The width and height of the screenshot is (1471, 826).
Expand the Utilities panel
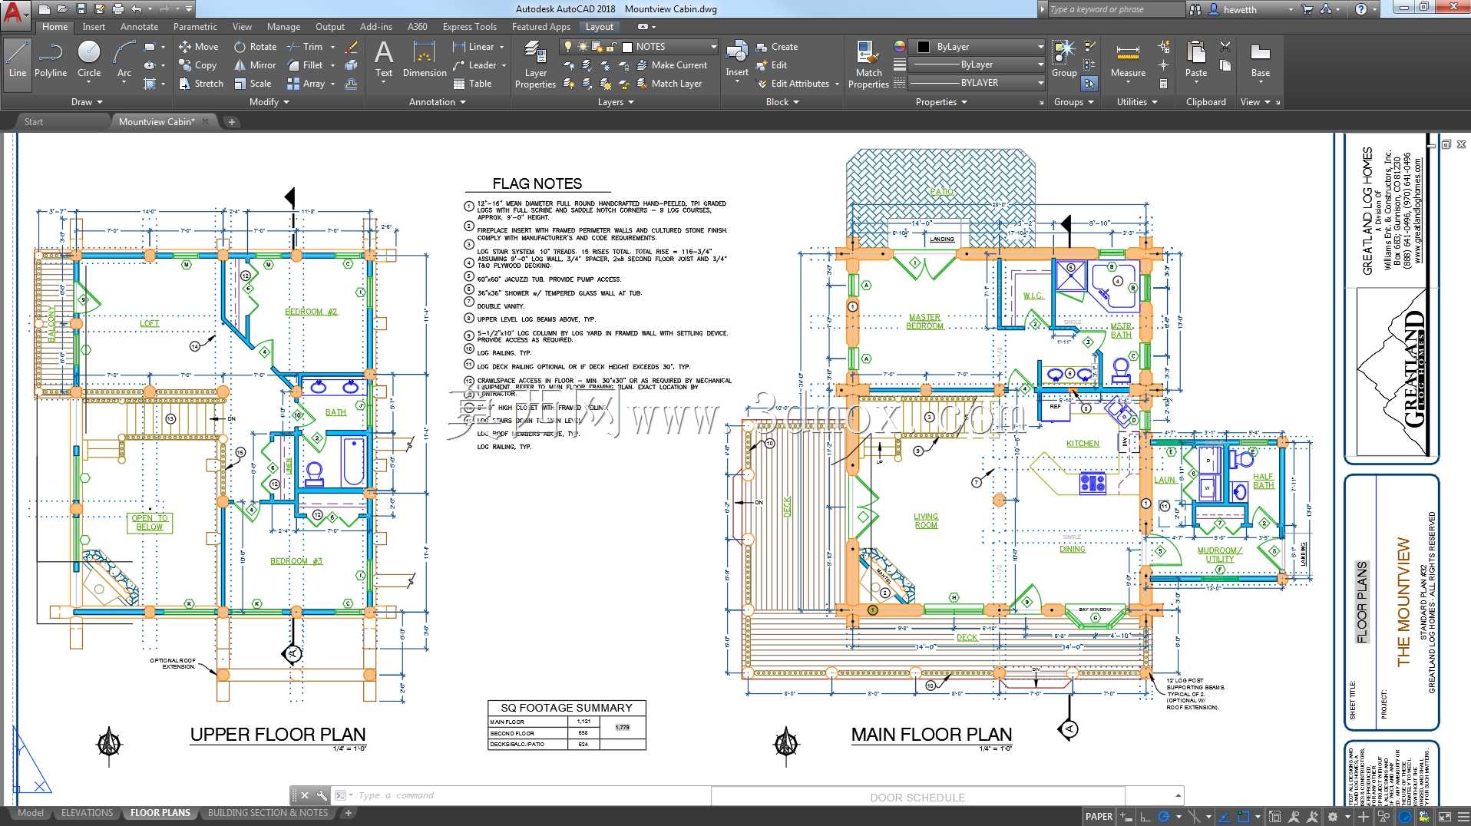[1137, 102]
